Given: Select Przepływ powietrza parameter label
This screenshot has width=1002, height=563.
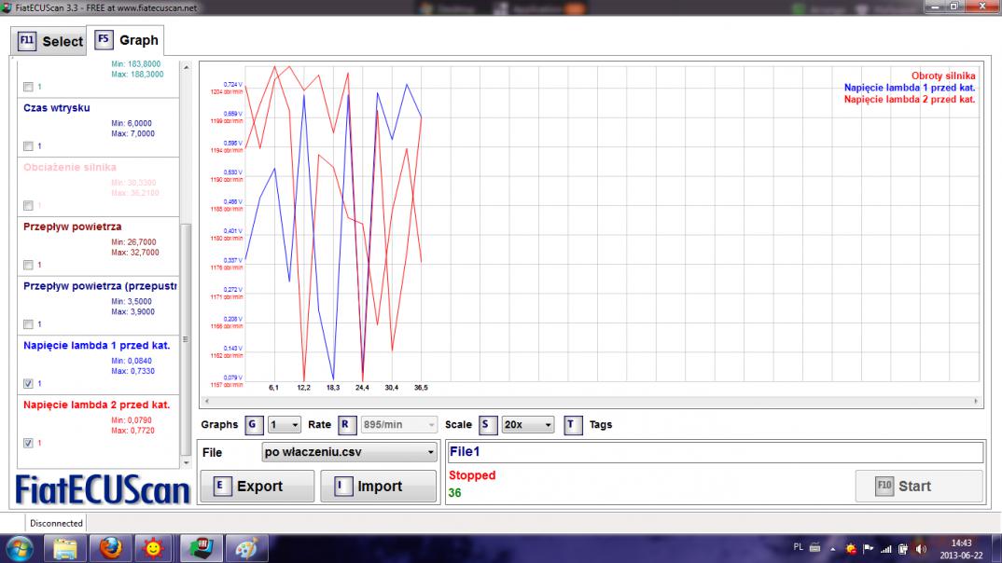Looking at the screenshot, I should pos(72,227).
